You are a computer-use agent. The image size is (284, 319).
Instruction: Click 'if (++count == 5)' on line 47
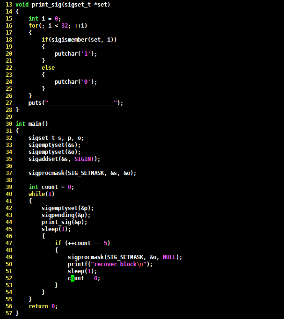tap(82, 243)
